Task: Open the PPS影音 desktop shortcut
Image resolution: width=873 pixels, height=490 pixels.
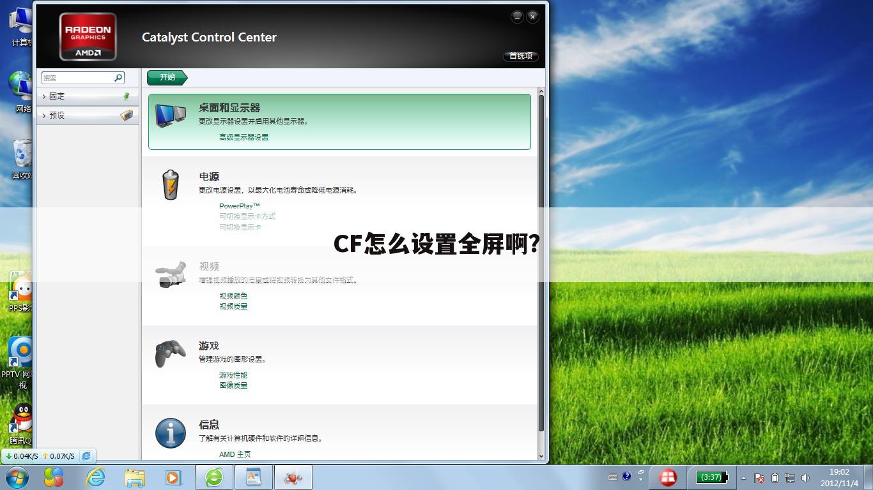Action: (x=20, y=292)
